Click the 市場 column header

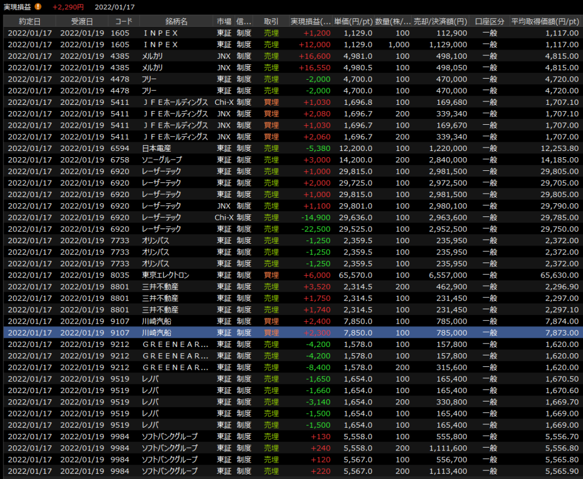[x=224, y=21]
